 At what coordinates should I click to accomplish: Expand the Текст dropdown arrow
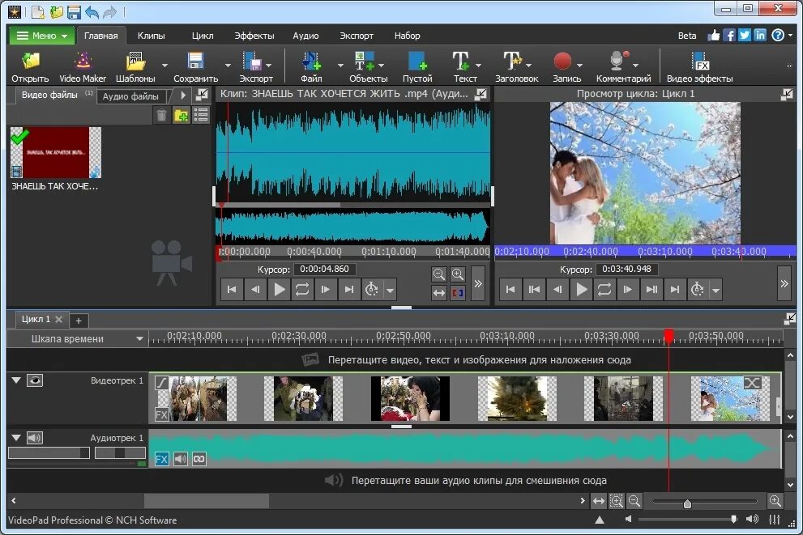(478, 66)
